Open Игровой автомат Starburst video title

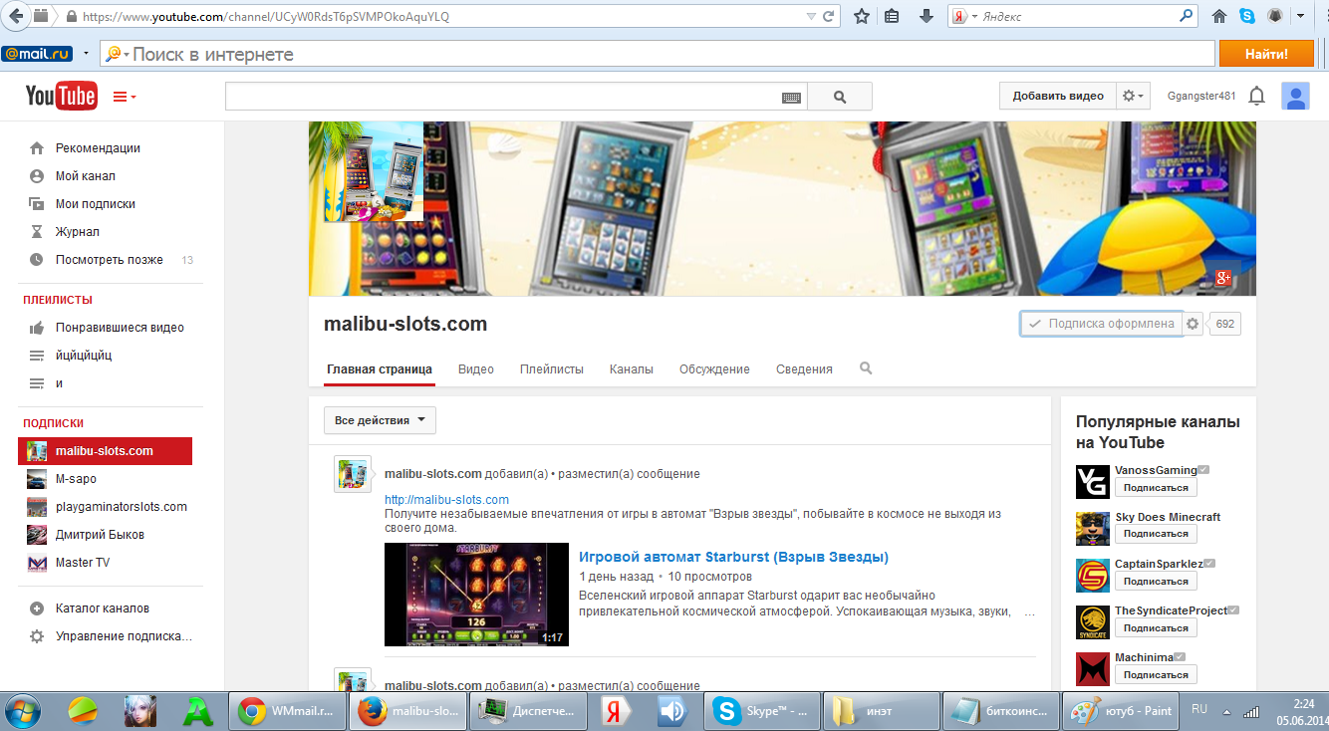[x=734, y=557]
